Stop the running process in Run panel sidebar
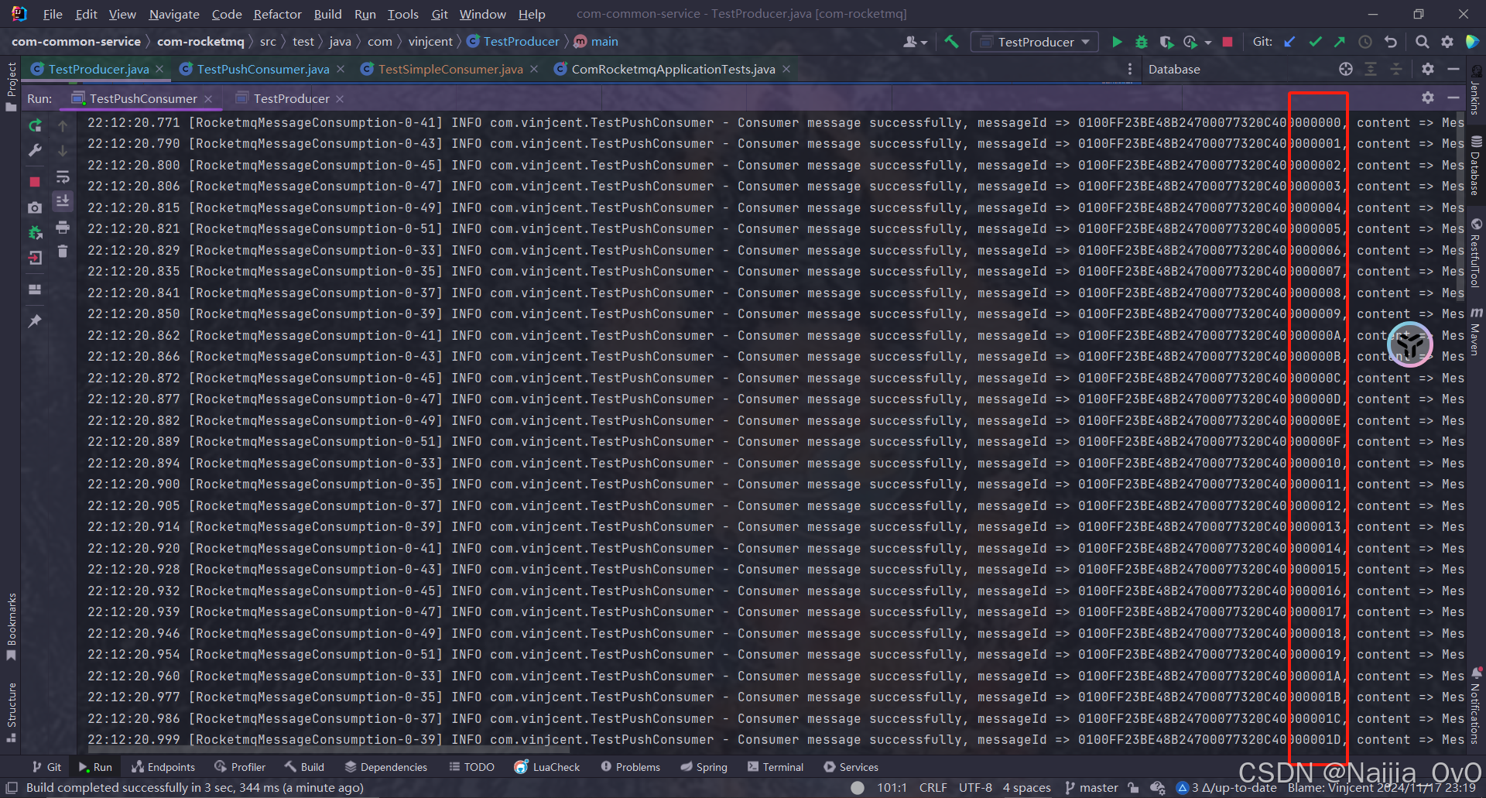This screenshot has width=1486, height=798. [x=35, y=182]
